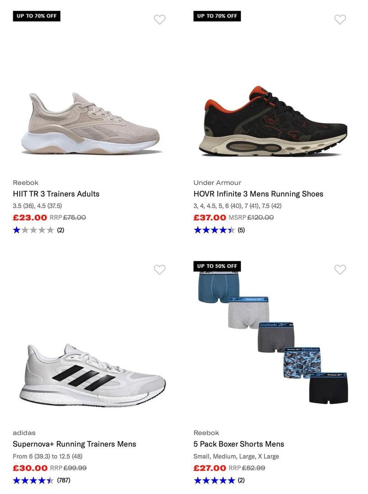Wishlist the Reebok 5 Pack Boxer Shorts
Image resolution: width=368 pixels, height=494 pixels.
coord(340,270)
